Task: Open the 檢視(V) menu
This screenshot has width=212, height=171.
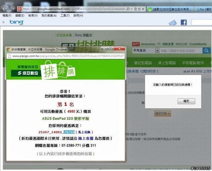Action: tap(33, 16)
